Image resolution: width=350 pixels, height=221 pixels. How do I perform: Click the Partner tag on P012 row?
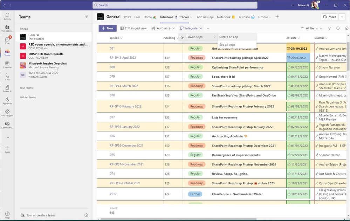(195, 194)
